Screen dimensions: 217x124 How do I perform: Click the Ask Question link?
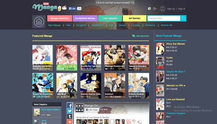143,36
